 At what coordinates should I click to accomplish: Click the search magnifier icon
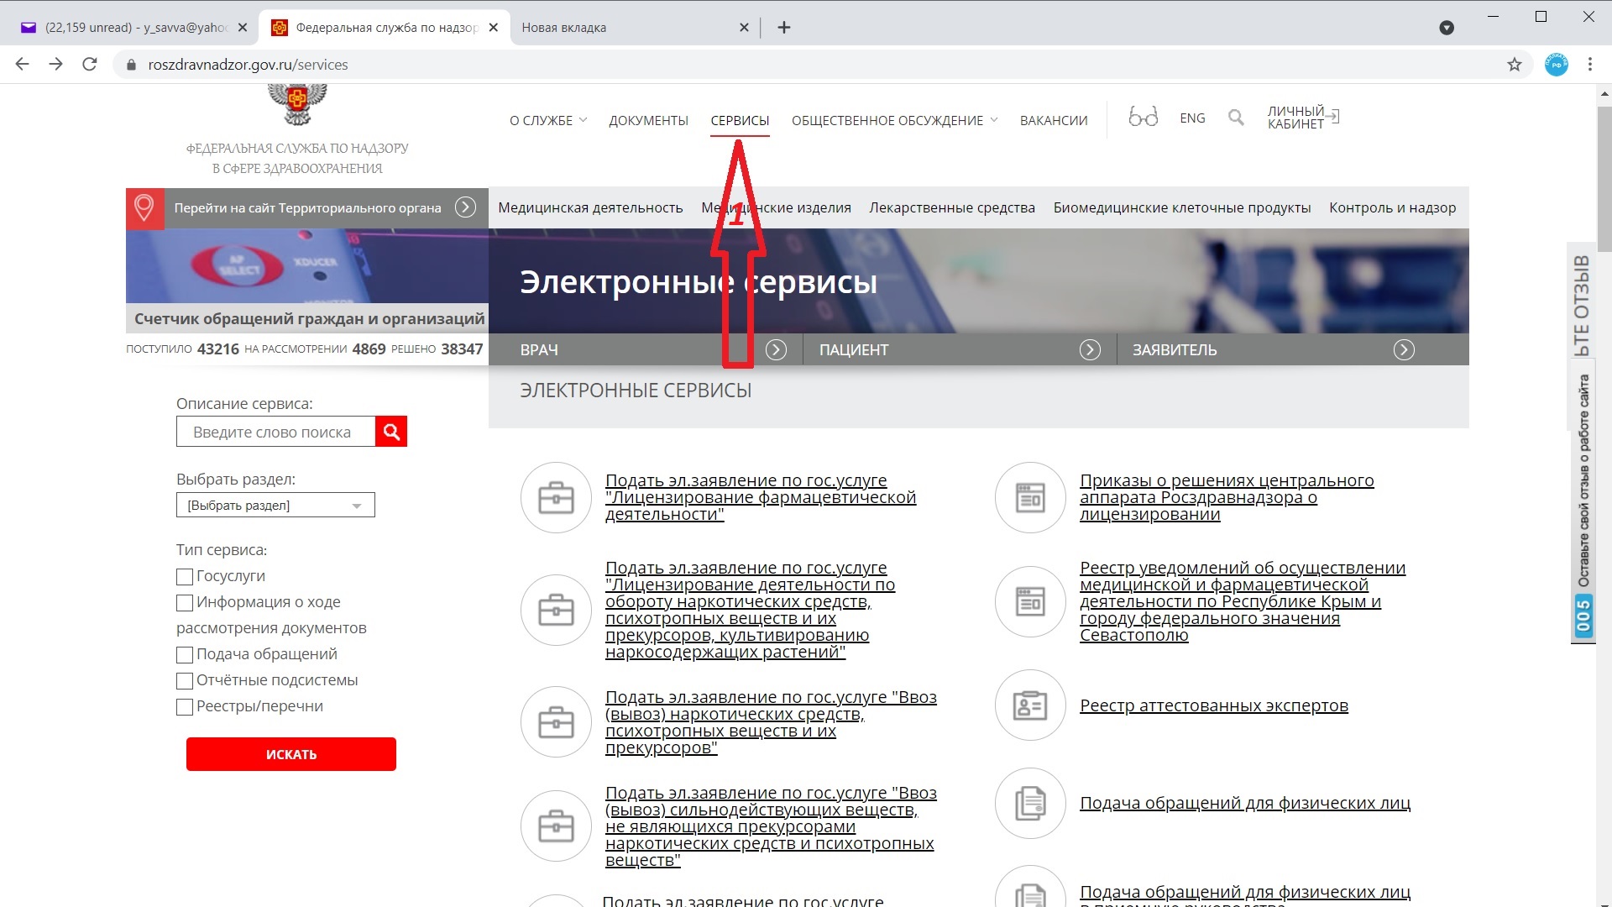point(1237,118)
